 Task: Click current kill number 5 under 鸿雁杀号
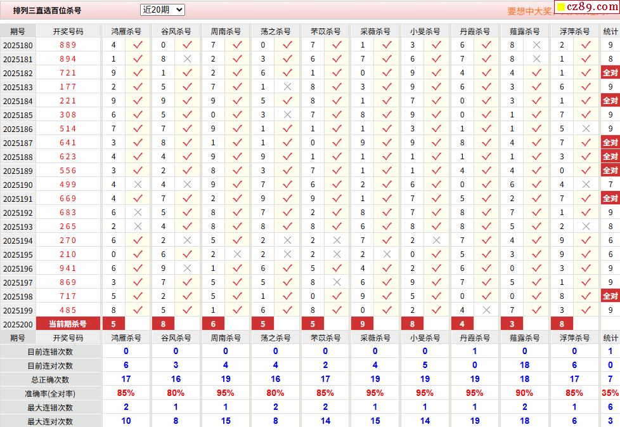pos(113,324)
